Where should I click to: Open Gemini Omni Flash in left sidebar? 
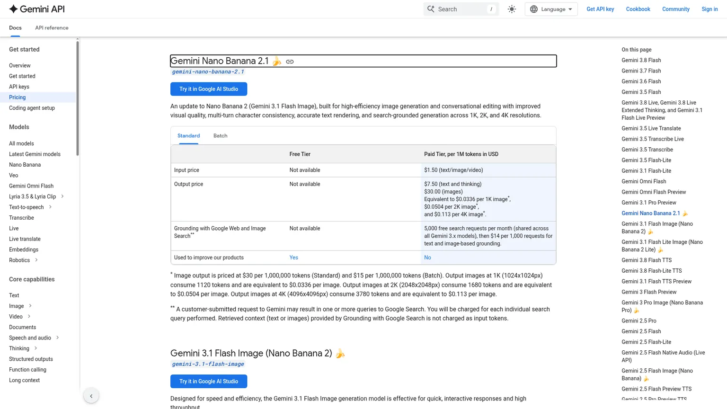coord(31,186)
